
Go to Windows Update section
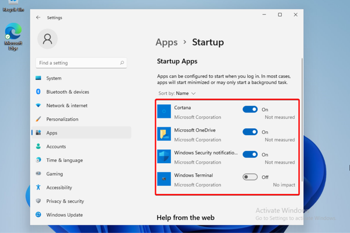64,215
